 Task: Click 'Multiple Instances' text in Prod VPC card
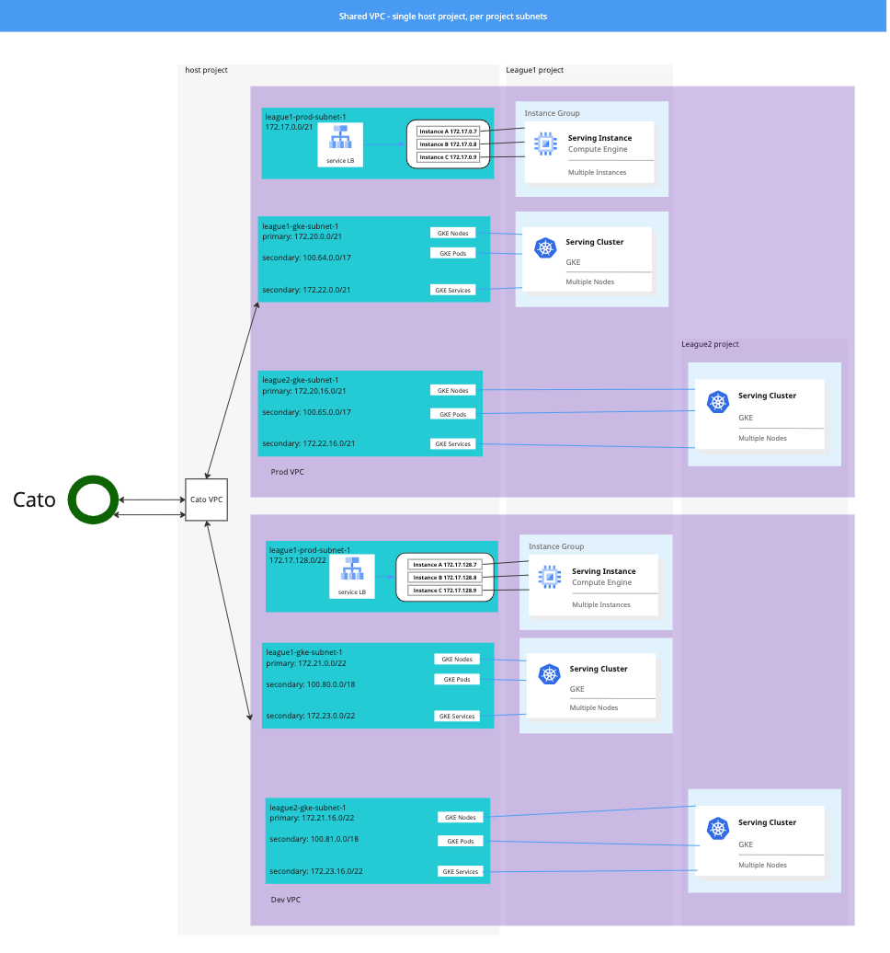click(599, 173)
